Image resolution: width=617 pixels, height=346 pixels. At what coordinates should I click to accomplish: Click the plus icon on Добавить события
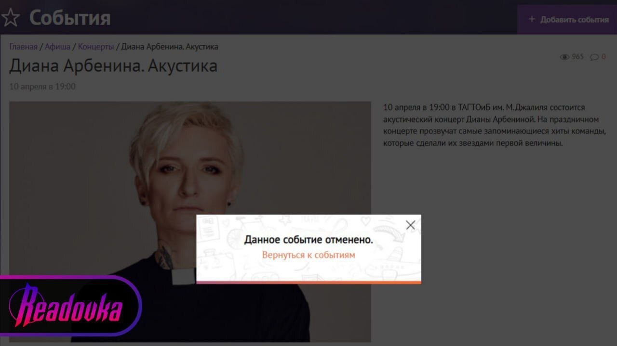tap(531, 19)
